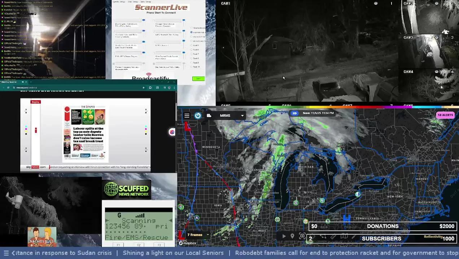Open System Setup menu in ScannerLive
Screen dimensions: 459x259
(x=119, y=2)
